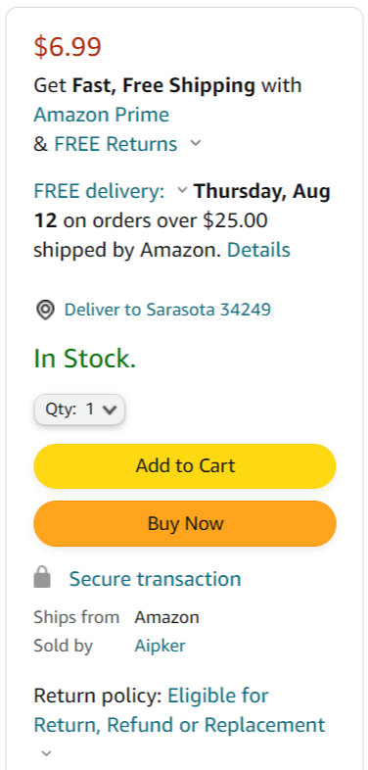The image size is (368, 770).
Task: Open the Qty quantity dropdown
Action: pyautogui.click(x=79, y=409)
